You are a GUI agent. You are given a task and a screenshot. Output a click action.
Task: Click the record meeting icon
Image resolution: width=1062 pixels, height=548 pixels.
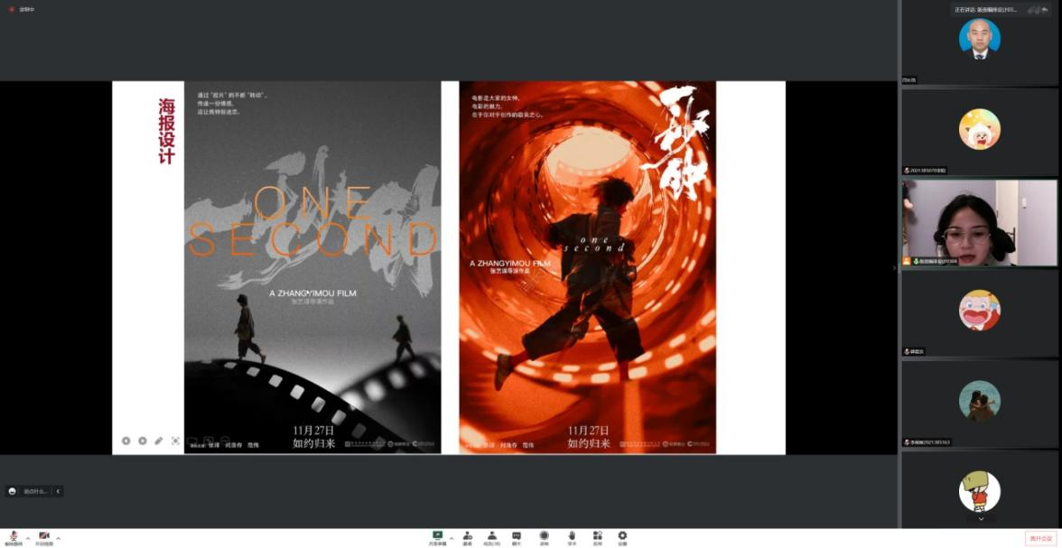click(x=544, y=537)
